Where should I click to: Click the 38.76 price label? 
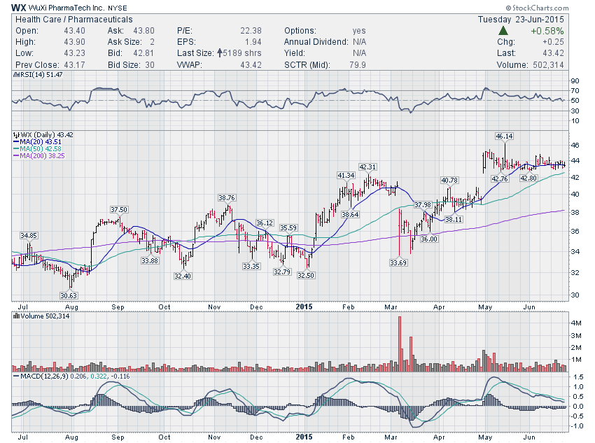coord(227,197)
